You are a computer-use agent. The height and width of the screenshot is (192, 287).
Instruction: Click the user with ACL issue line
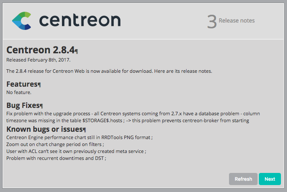[76, 151]
